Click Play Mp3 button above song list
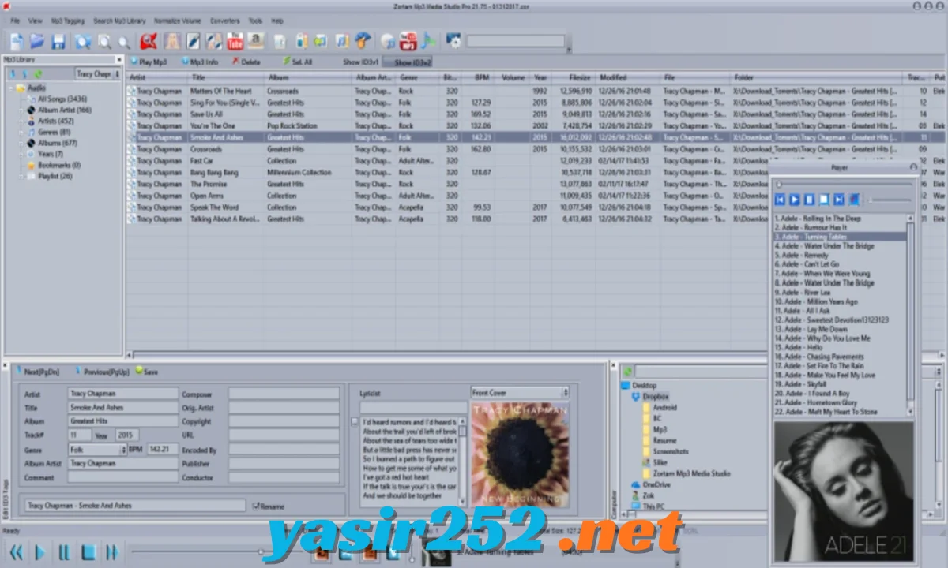948x568 pixels. [149, 62]
